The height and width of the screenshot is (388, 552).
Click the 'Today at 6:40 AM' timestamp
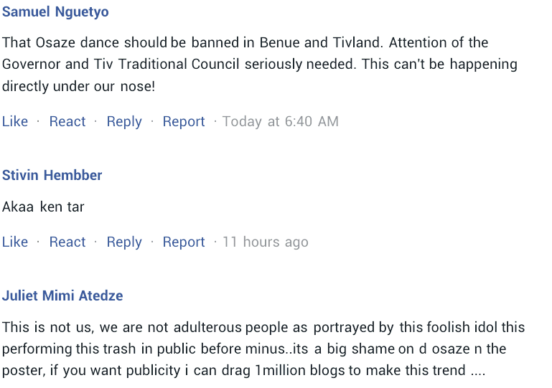(280, 121)
